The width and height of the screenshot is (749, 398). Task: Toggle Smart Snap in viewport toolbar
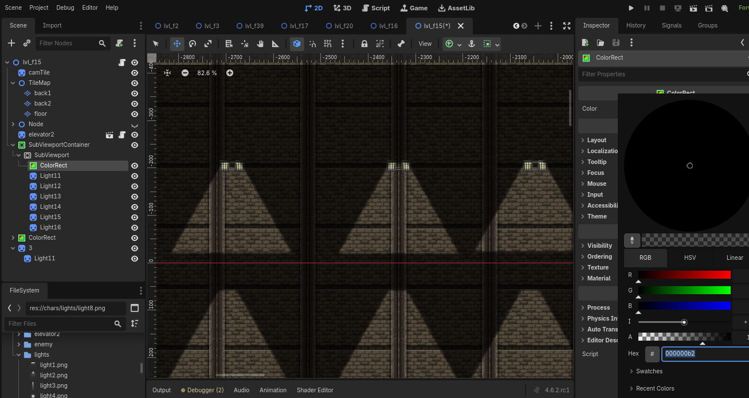(x=297, y=44)
